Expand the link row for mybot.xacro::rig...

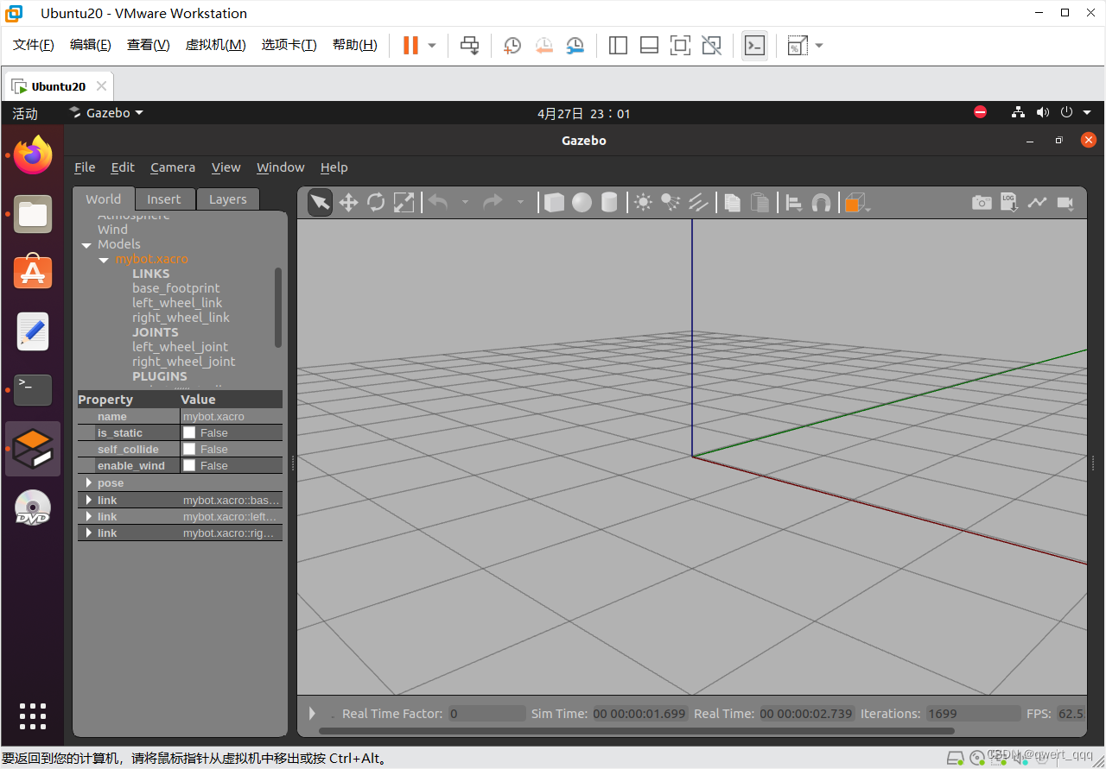89,533
